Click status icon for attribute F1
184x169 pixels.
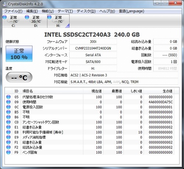8,142
